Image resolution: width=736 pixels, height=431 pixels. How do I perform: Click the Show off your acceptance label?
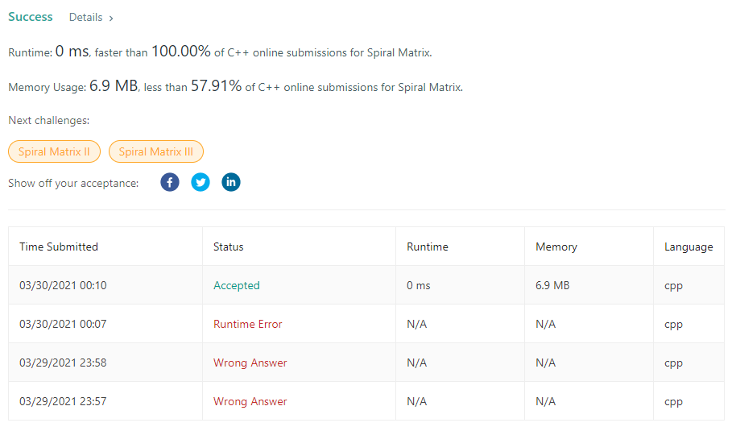(73, 183)
